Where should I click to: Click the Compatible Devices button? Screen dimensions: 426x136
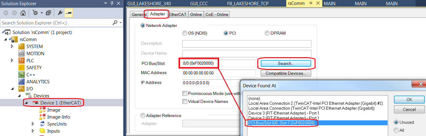286,74
